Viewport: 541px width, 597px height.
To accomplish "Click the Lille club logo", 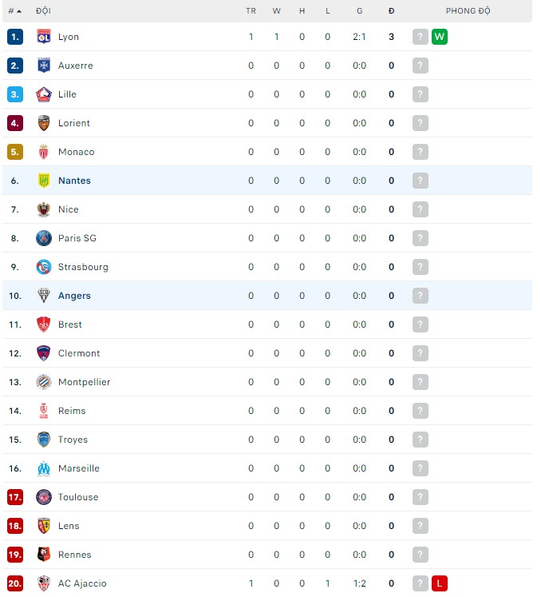I will (x=44, y=94).
